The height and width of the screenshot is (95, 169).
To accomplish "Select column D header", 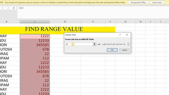I will (x=65, y=22).
